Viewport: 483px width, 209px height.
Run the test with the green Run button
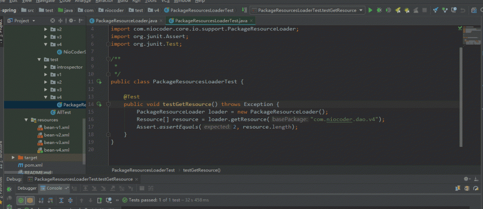[370, 10]
